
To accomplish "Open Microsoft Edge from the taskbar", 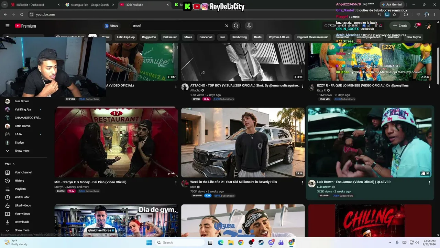I will (221, 242).
